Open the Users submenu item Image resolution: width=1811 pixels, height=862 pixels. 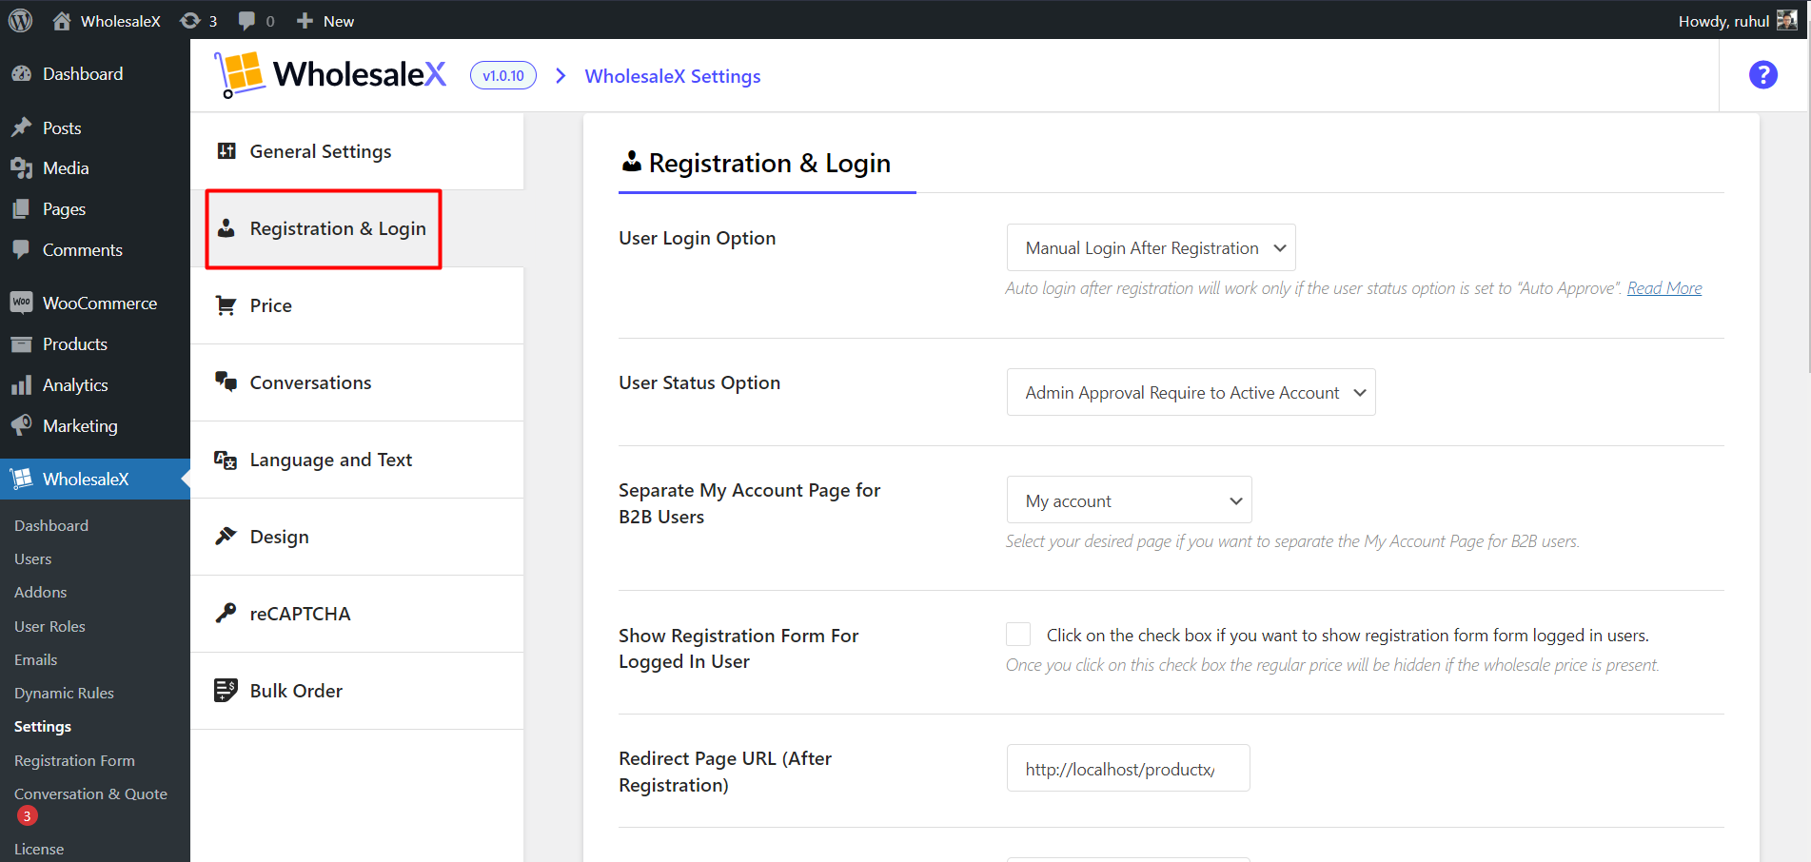[32, 558]
